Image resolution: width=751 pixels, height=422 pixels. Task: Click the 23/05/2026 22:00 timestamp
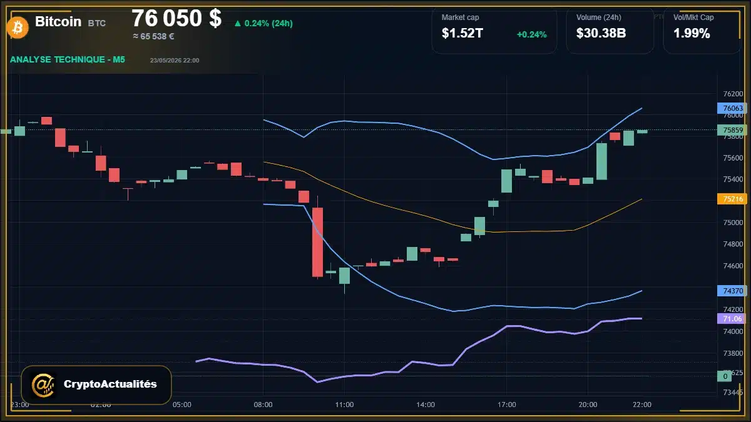coord(175,60)
